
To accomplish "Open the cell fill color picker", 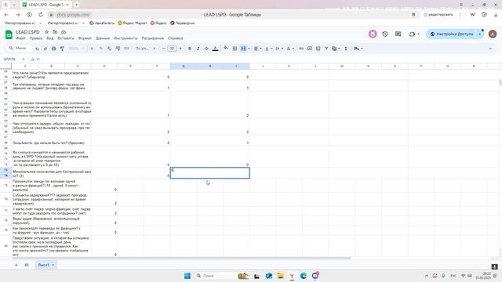I will (226, 49).
